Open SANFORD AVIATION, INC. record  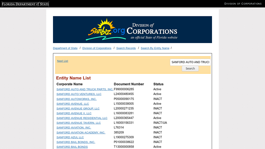(x=74, y=127)
